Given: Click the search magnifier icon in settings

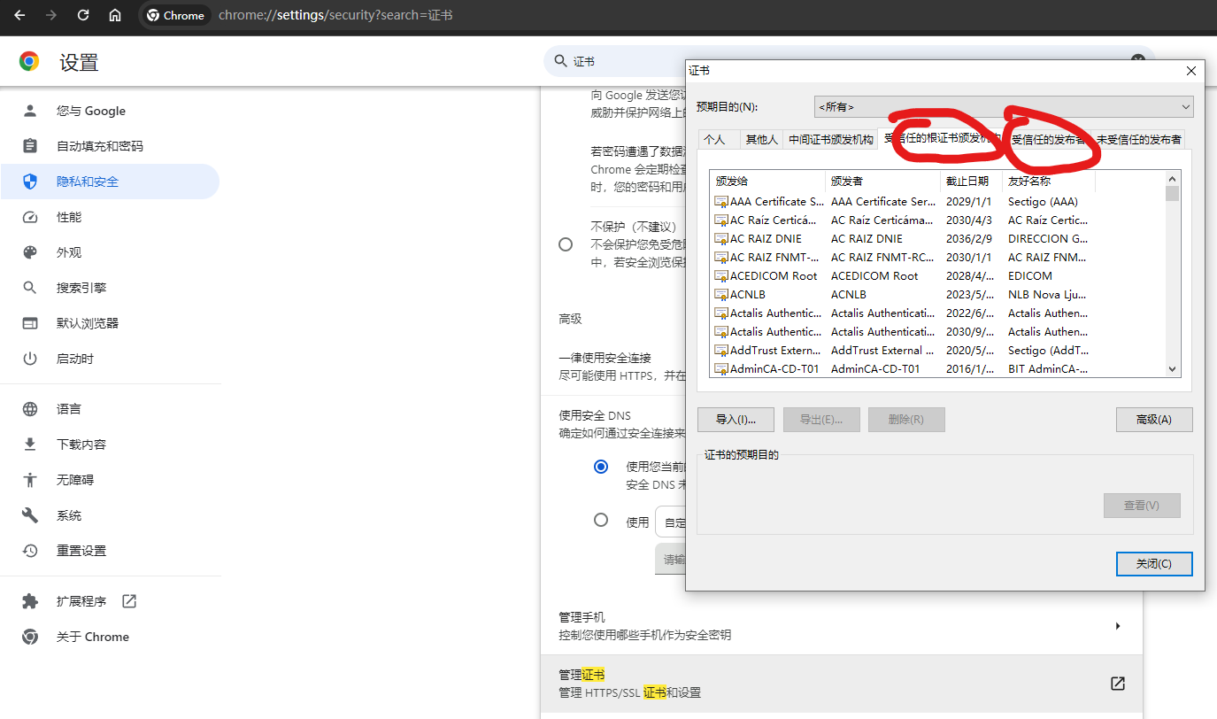Looking at the screenshot, I should click(x=560, y=61).
